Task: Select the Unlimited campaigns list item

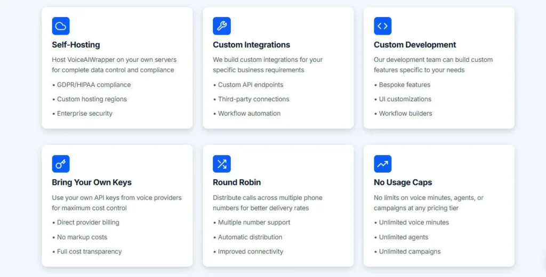Action: tap(409, 251)
